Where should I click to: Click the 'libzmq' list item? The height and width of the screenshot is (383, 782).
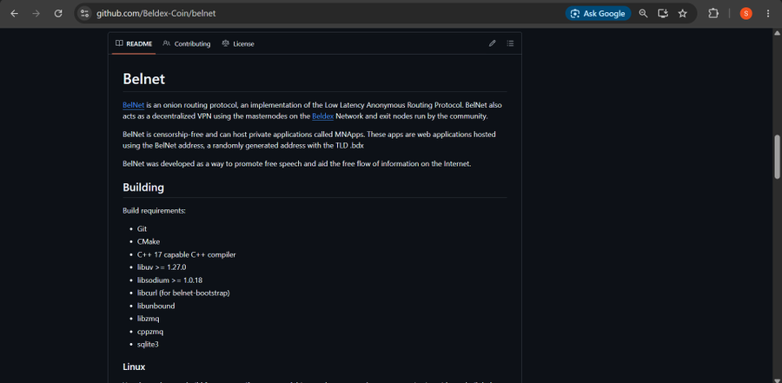(x=148, y=319)
